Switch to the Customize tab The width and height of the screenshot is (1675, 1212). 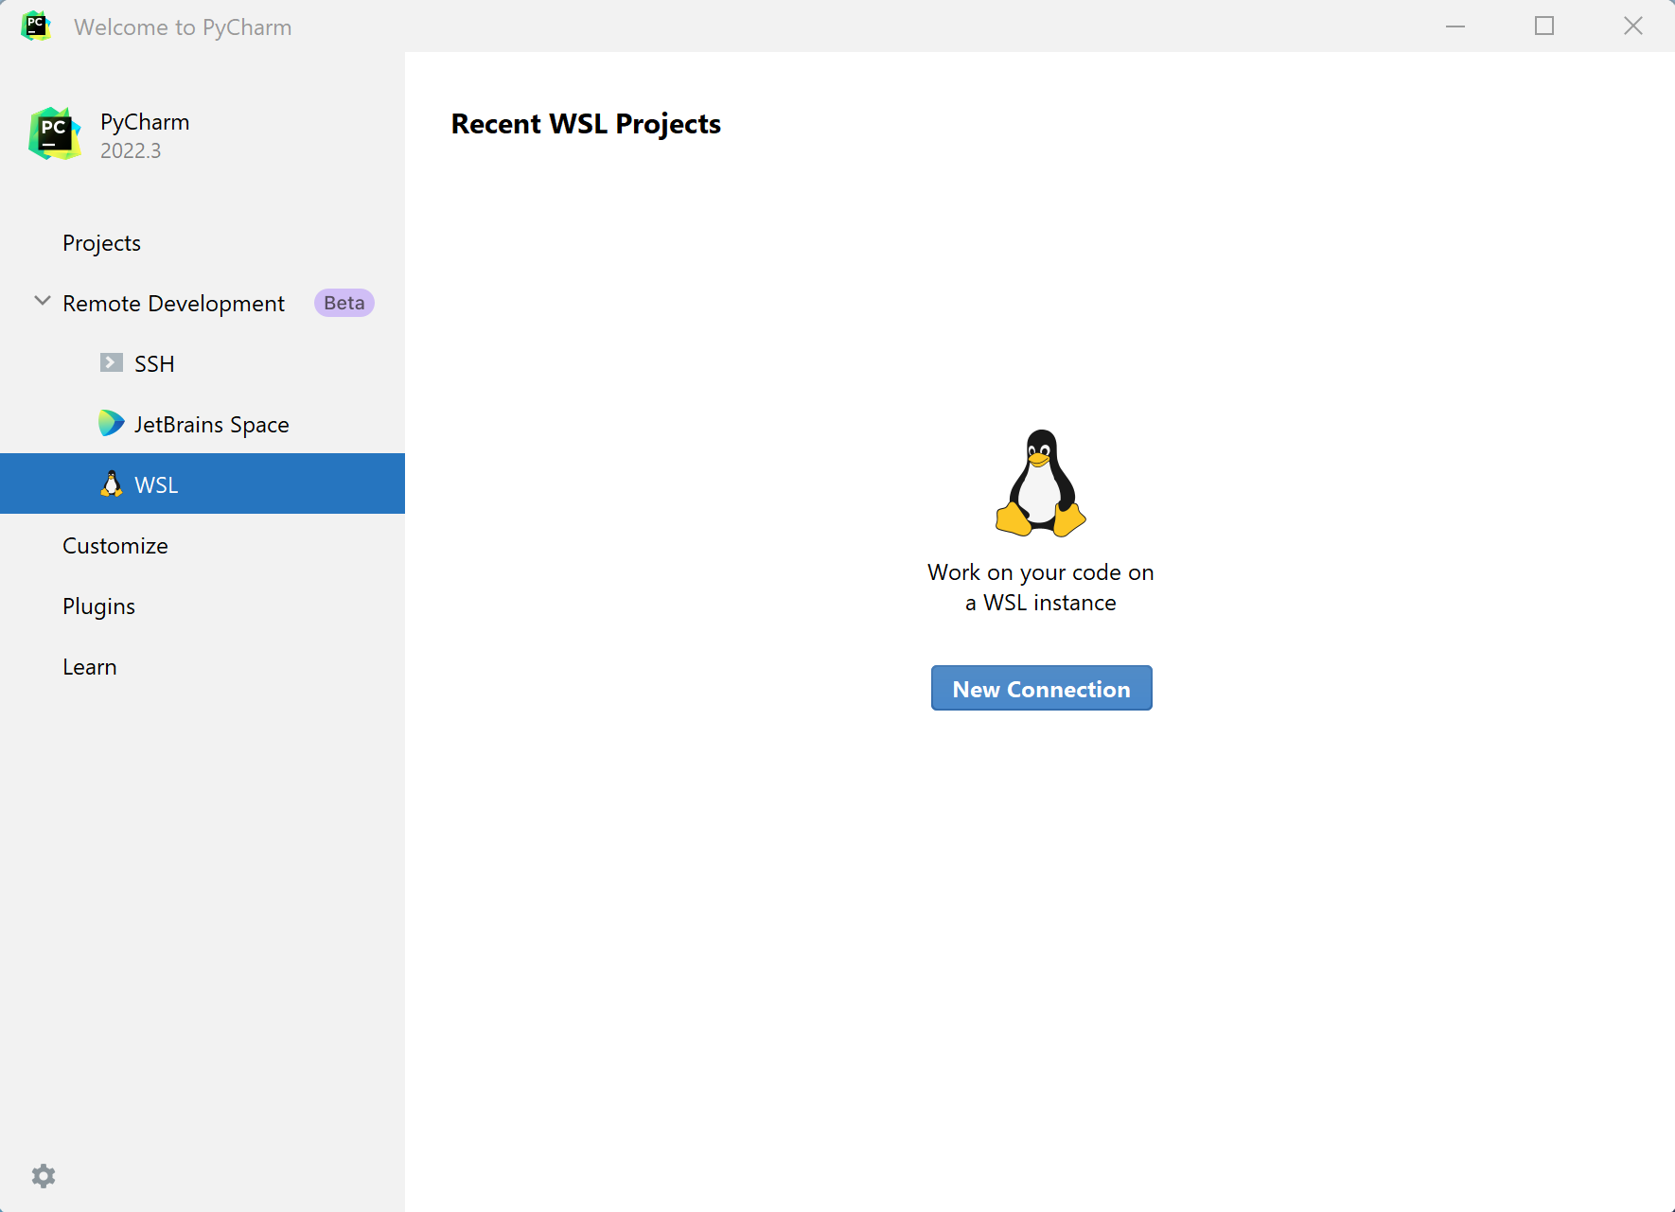(115, 546)
